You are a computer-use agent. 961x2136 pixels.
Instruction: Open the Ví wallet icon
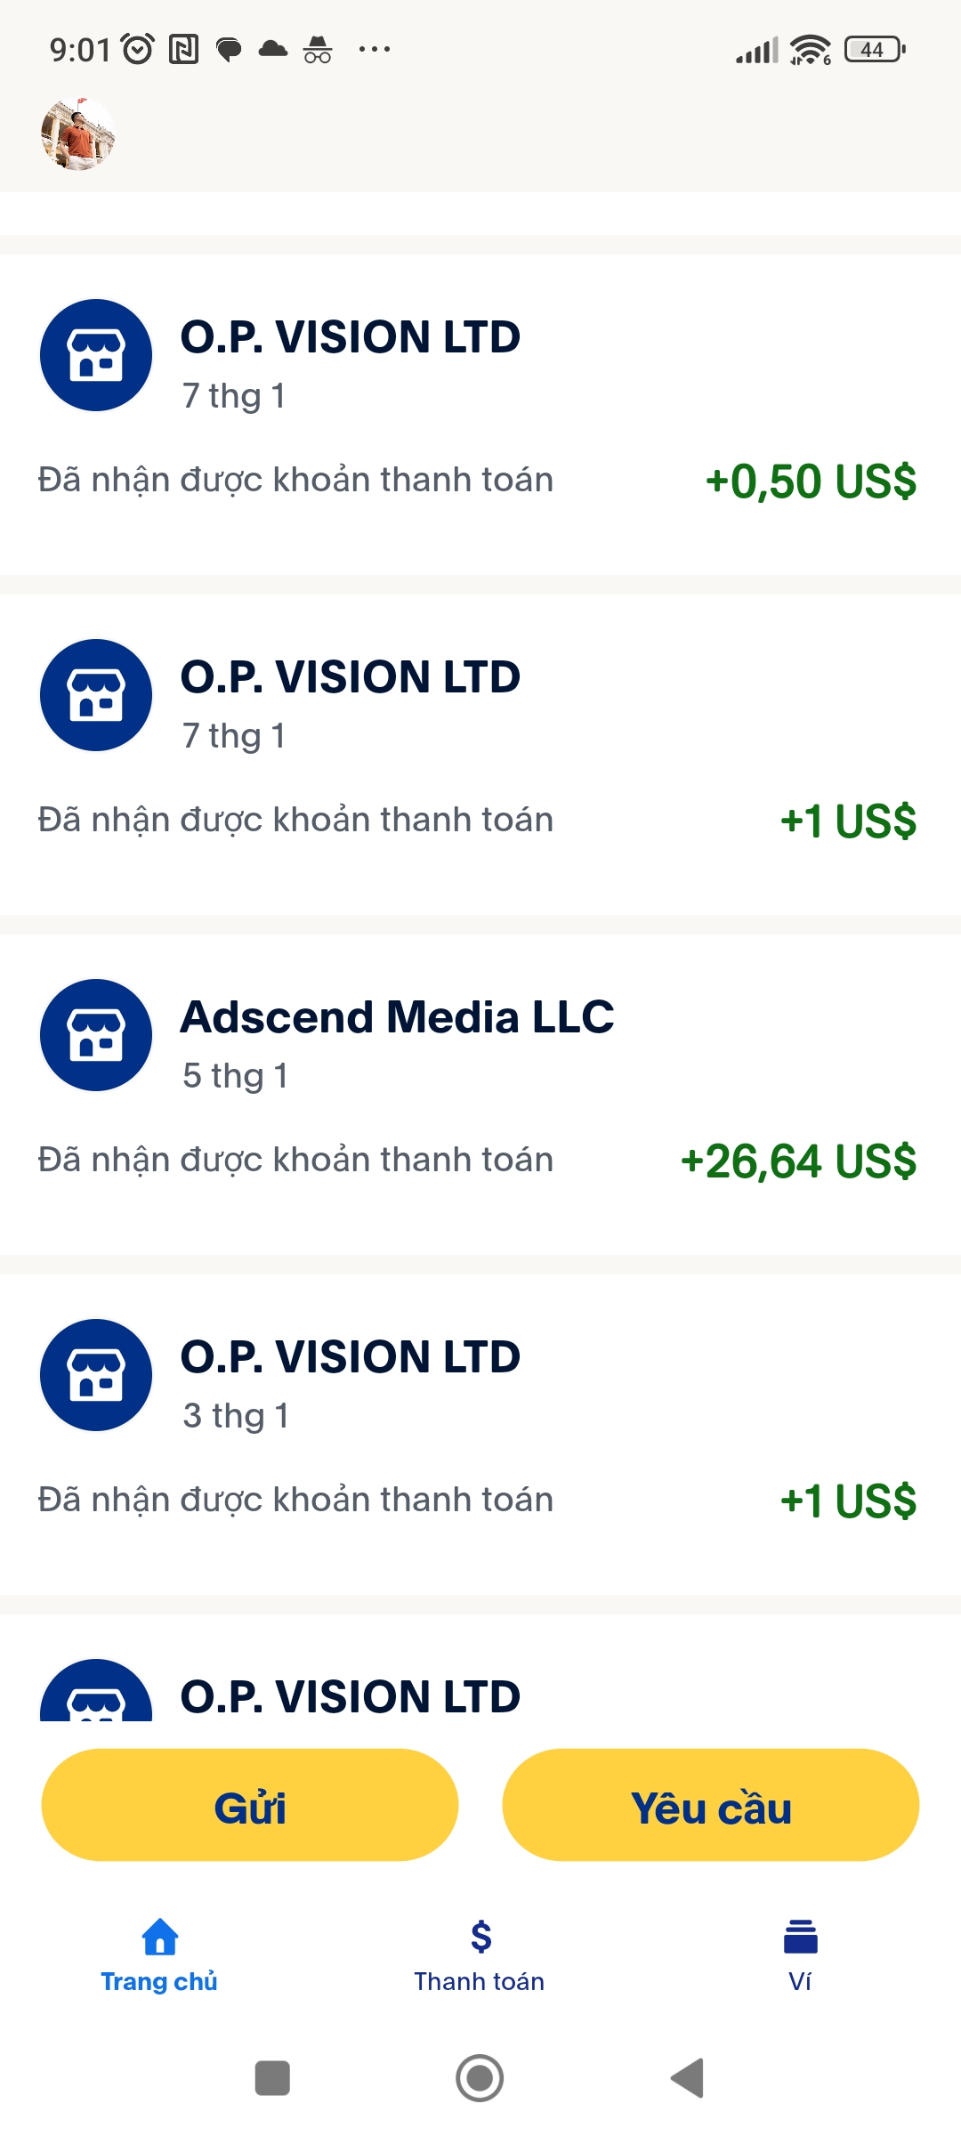[x=801, y=1937]
